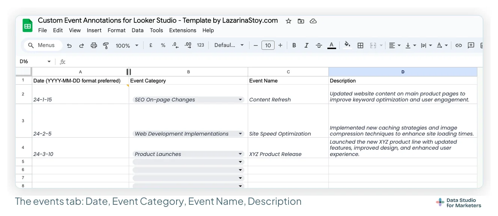The width and height of the screenshot is (498, 216).
Task: Check cloud save status icon
Action: pyautogui.click(x=313, y=21)
